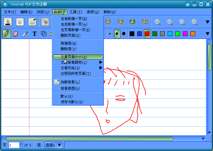Click the page number input field
The width and height of the screenshot is (213, 151).
pos(14,145)
